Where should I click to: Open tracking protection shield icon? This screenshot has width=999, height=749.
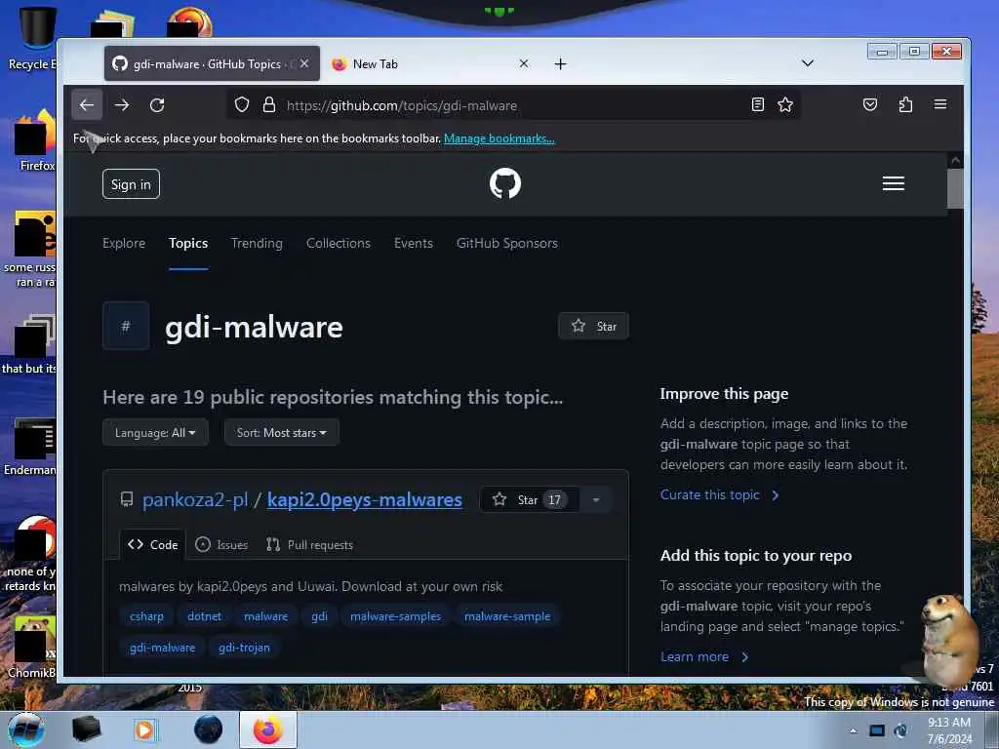coord(242,105)
